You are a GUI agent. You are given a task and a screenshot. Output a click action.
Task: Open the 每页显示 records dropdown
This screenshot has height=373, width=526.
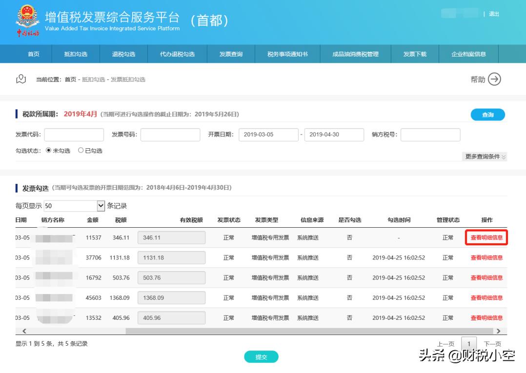click(x=101, y=205)
